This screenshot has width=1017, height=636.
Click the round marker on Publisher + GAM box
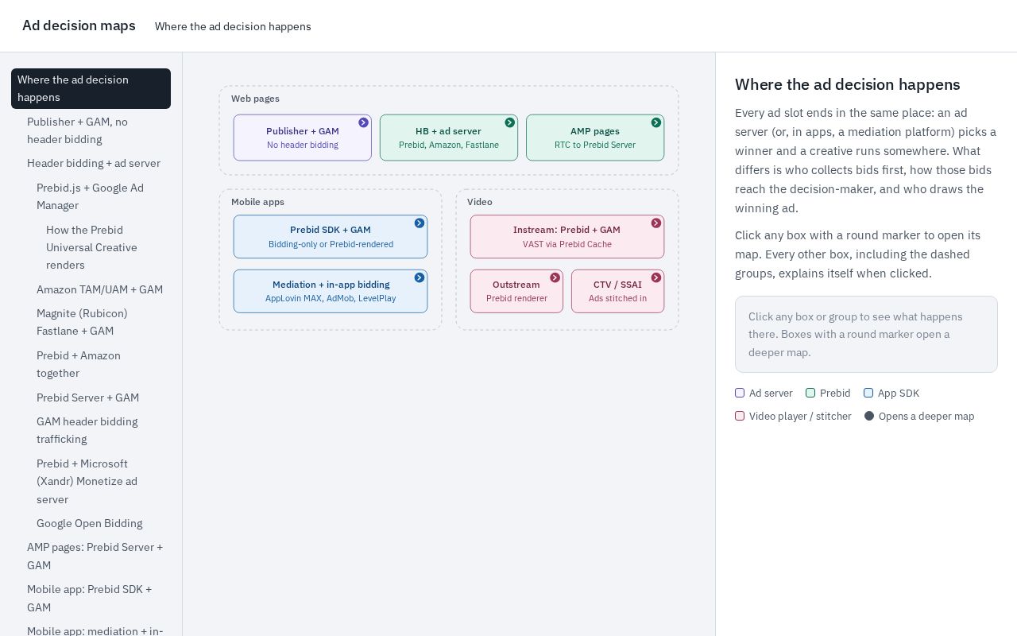(x=363, y=122)
